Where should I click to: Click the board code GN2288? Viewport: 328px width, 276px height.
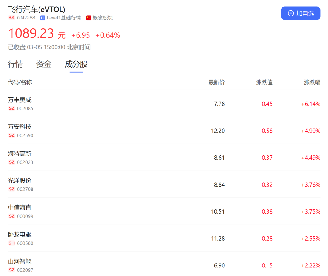click(x=26, y=18)
